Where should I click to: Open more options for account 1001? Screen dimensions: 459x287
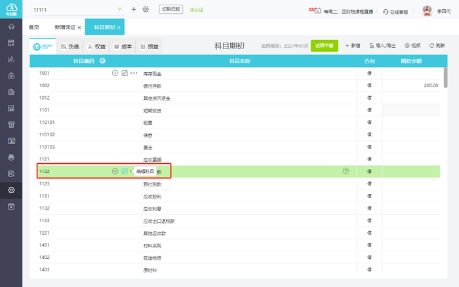[x=134, y=73]
